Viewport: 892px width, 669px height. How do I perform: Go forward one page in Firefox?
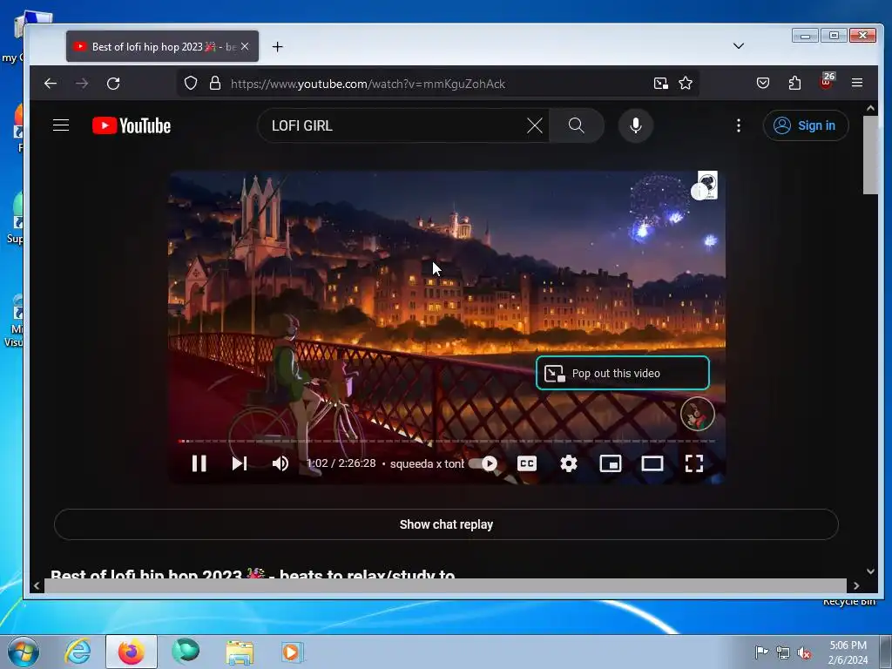tap(82, 84)
